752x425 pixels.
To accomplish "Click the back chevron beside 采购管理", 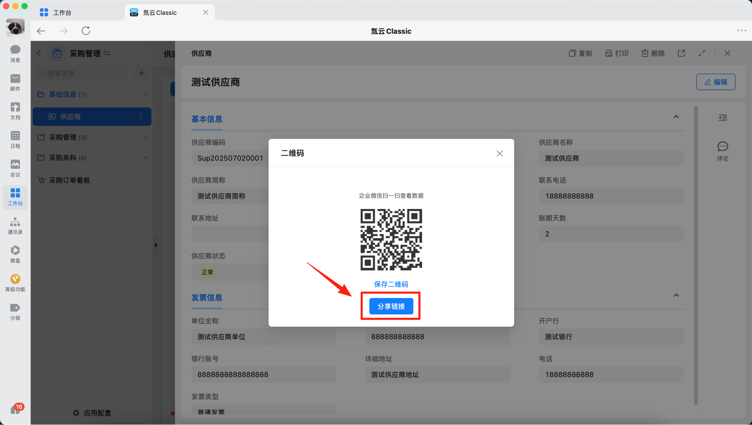I will tap(39, 53).
